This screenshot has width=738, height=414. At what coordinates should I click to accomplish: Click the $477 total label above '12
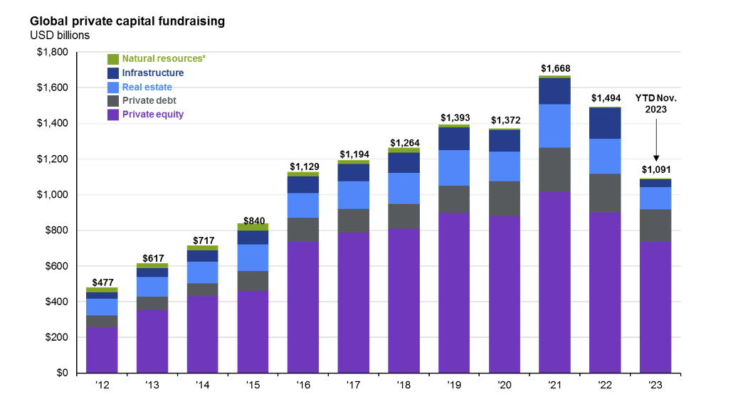[102, 282]
